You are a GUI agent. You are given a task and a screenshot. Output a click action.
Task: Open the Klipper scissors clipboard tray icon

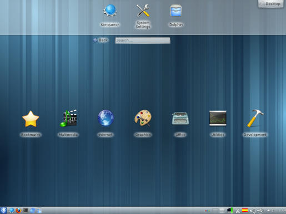click(238, 211)
